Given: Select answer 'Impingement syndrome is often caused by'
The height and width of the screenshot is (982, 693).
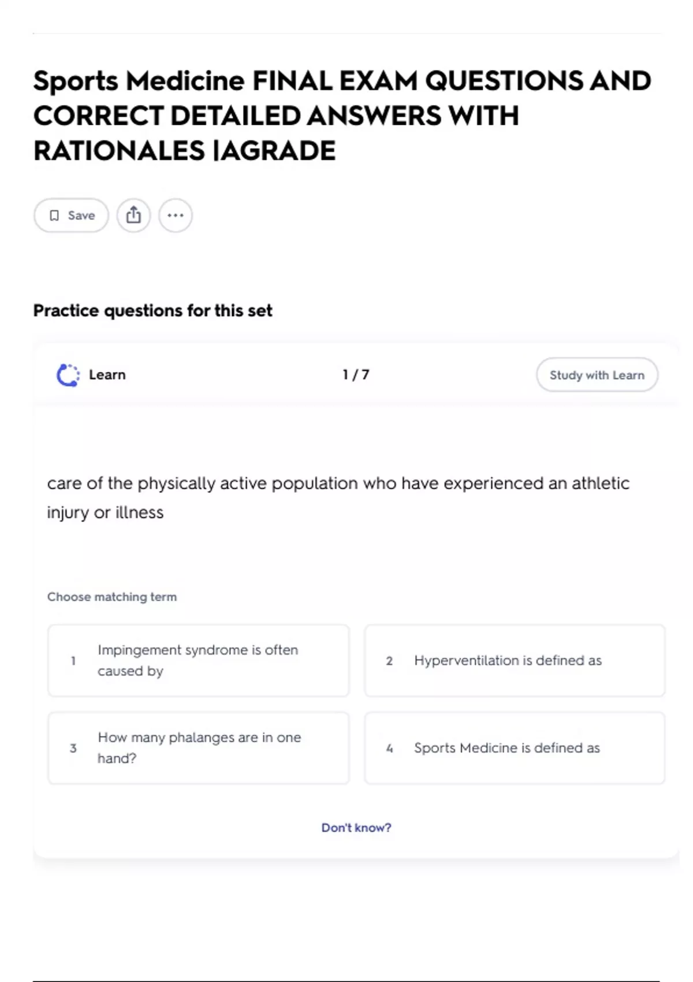Looking at the screenshot, I should click(x=198, y=660).
